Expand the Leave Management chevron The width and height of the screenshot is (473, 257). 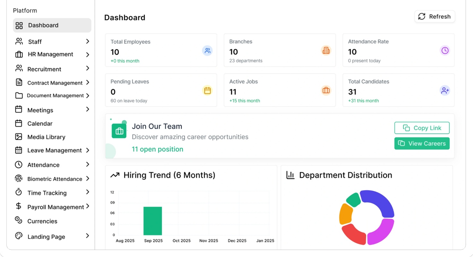(x=88, y=150)
